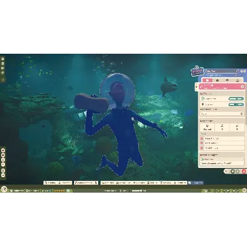Tick the bottom pink checkbox in the task list
Image resolution: width=247 pixels, height=247 pixels.
coord(202,148)
